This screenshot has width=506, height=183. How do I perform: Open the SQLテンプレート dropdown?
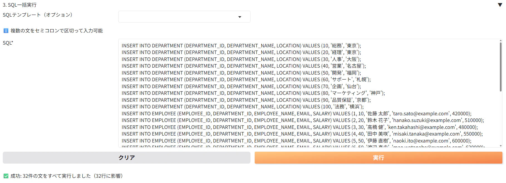pyautogui.click(x=184, y=17)
